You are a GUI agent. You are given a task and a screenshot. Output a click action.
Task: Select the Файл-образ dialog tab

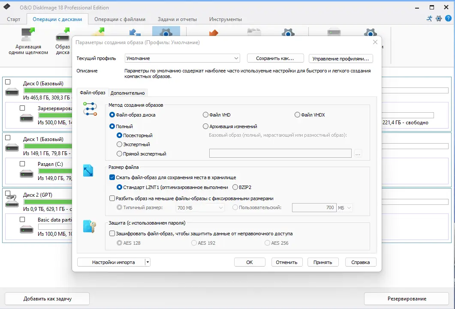coord(93,93)
